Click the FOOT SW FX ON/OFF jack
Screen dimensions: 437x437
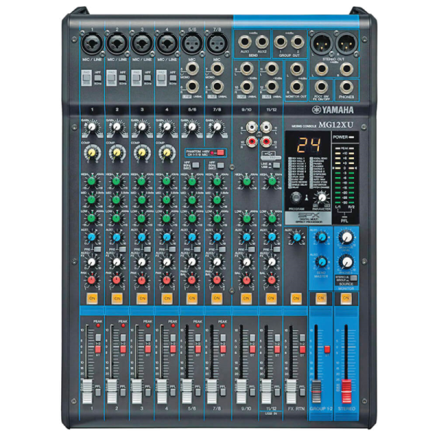click(x=321, y=87)
